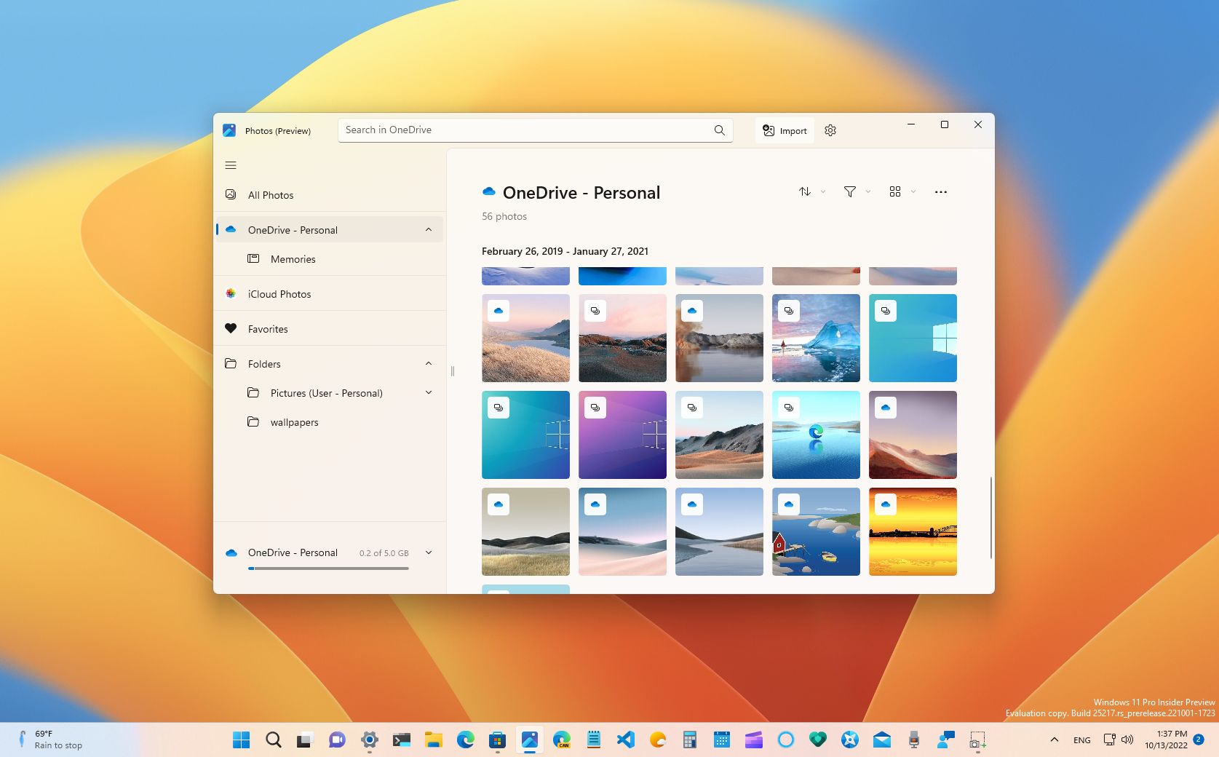Open the more options ellipsis menu

click(x=941, y=192)
